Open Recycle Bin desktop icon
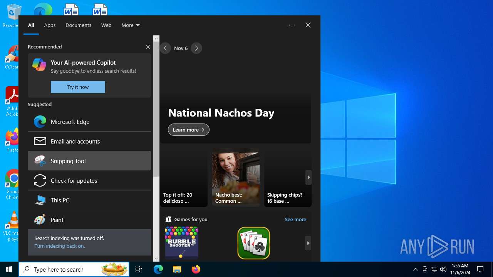493x277 pixels. (12, 15)
